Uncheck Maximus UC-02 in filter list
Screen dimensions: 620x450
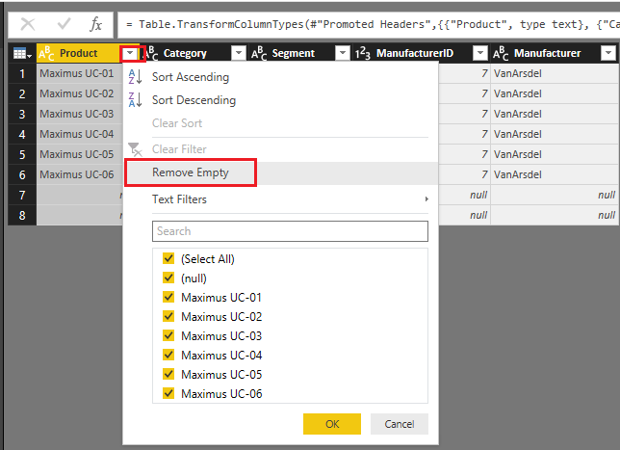pos(168,316)
